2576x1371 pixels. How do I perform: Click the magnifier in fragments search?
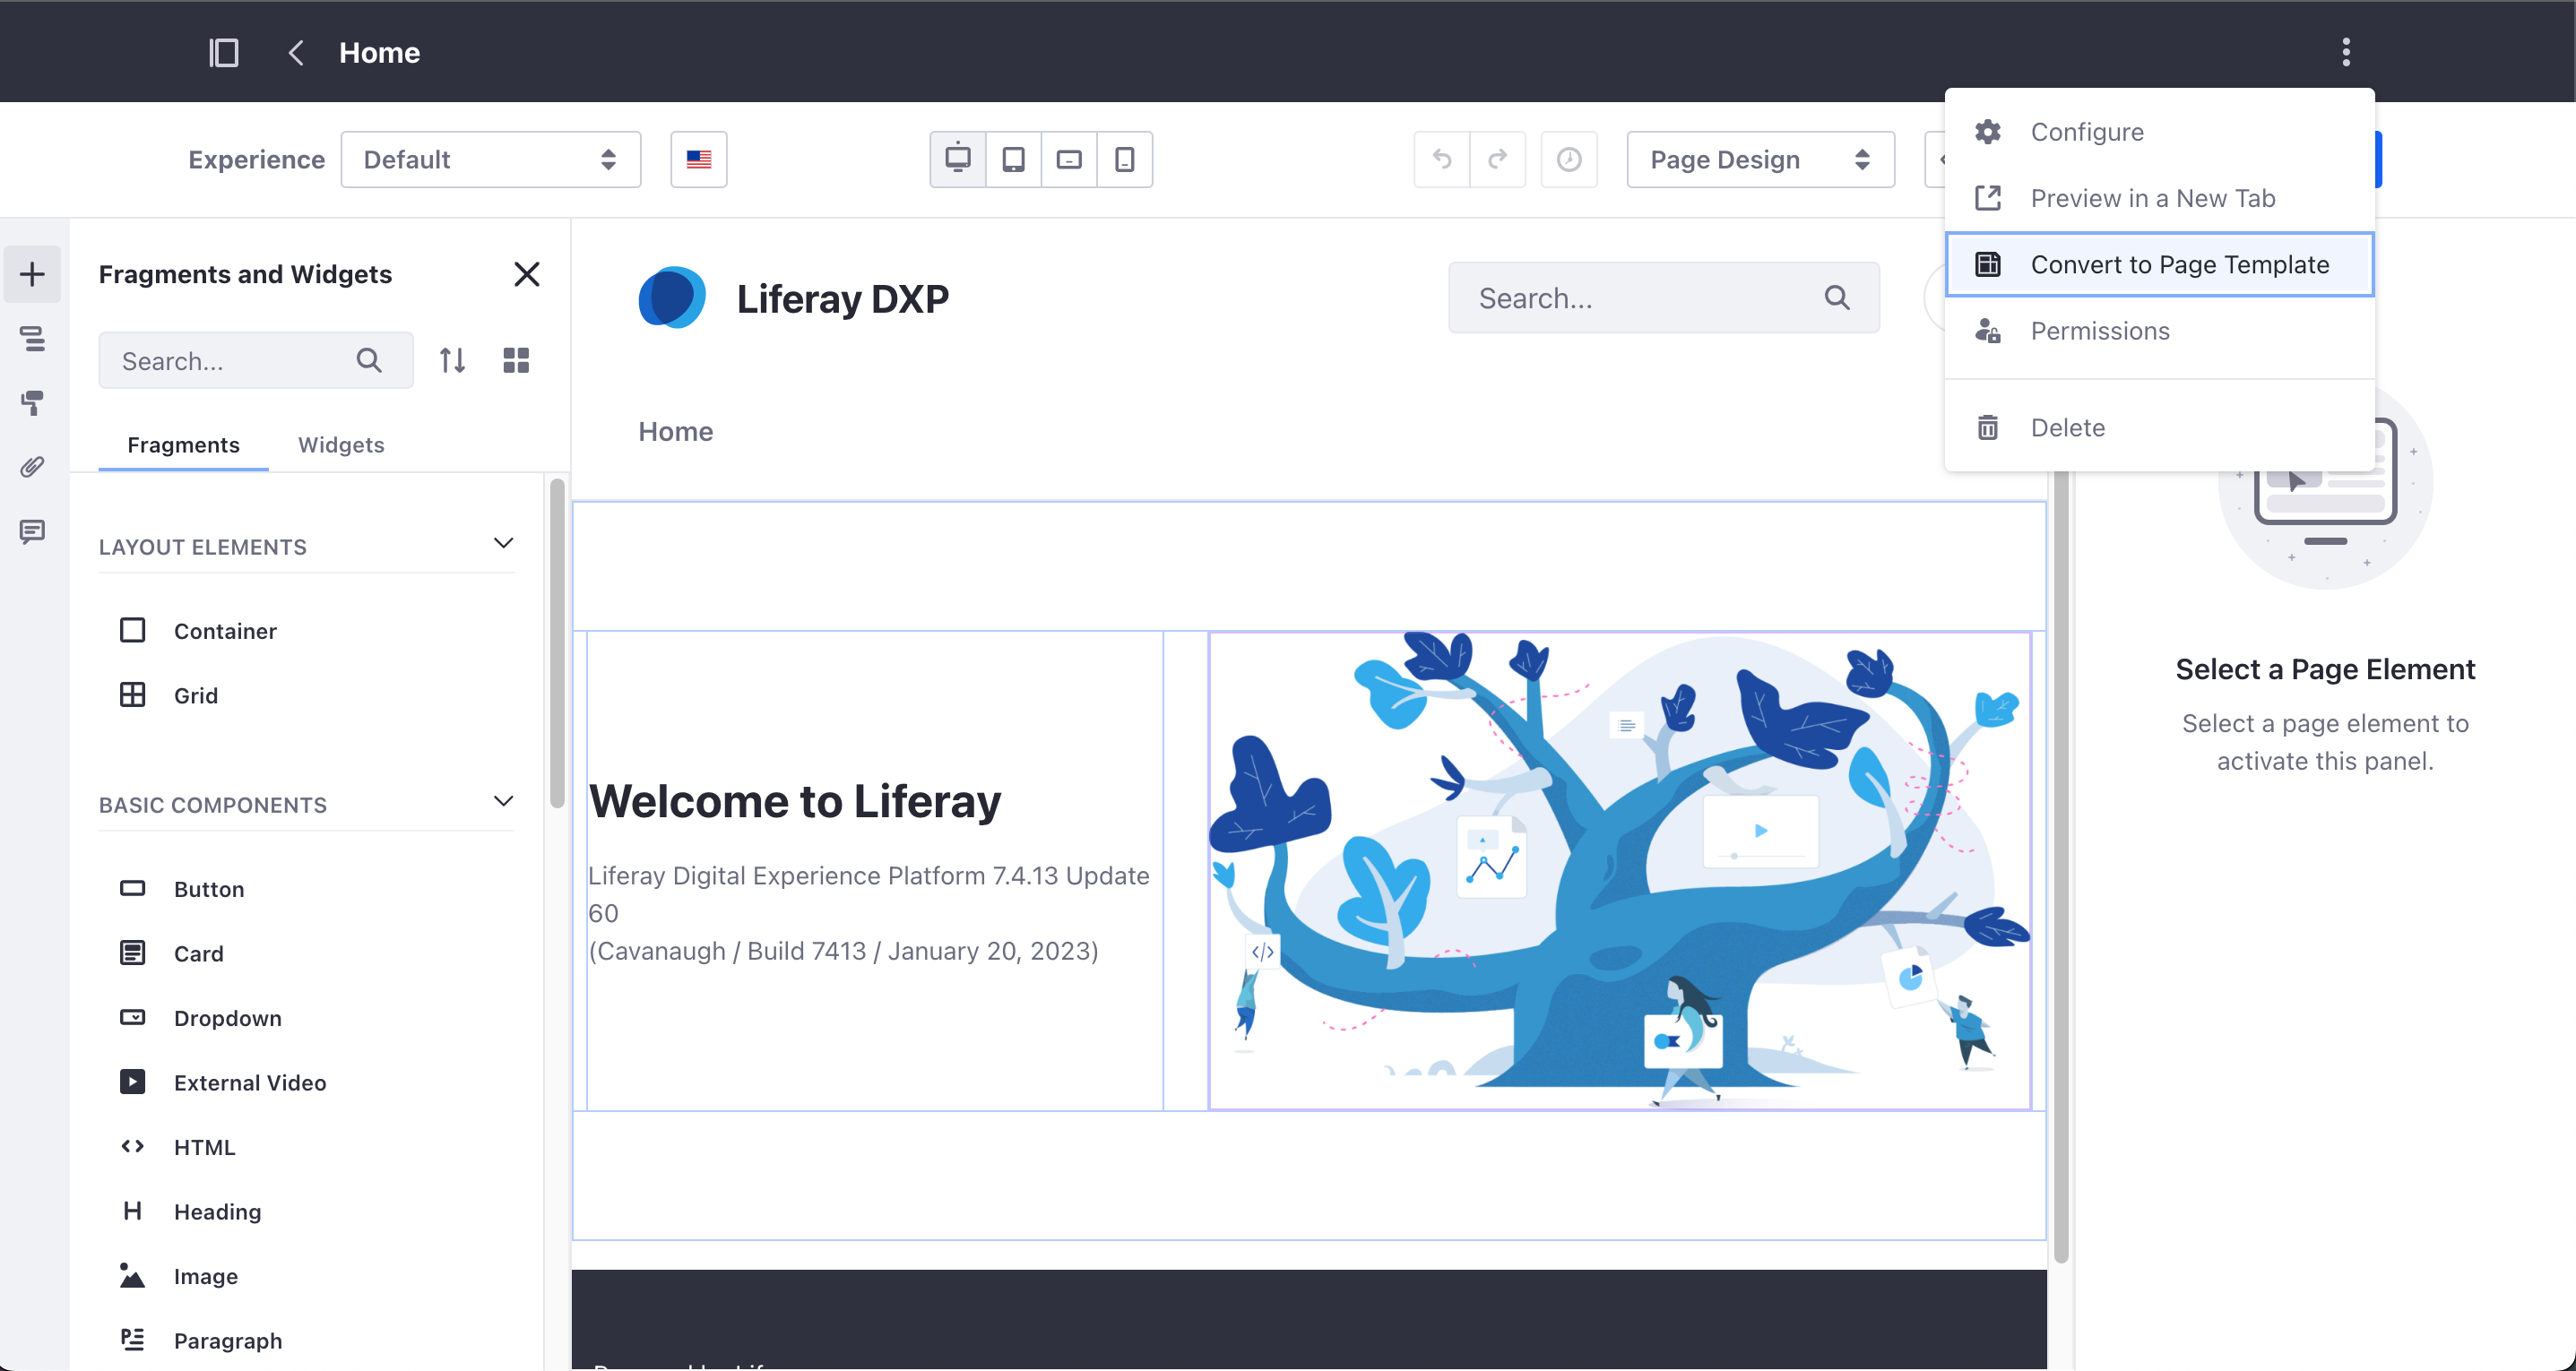(x=369, y=360)
